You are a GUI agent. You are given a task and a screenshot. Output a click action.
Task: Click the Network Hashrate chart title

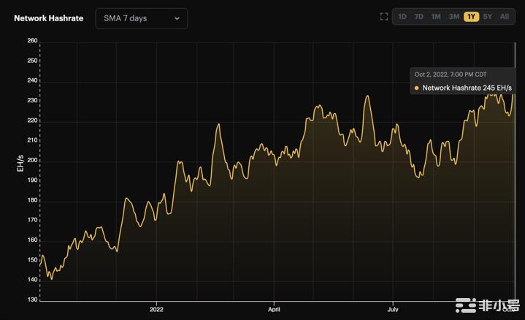pos(48,18)
